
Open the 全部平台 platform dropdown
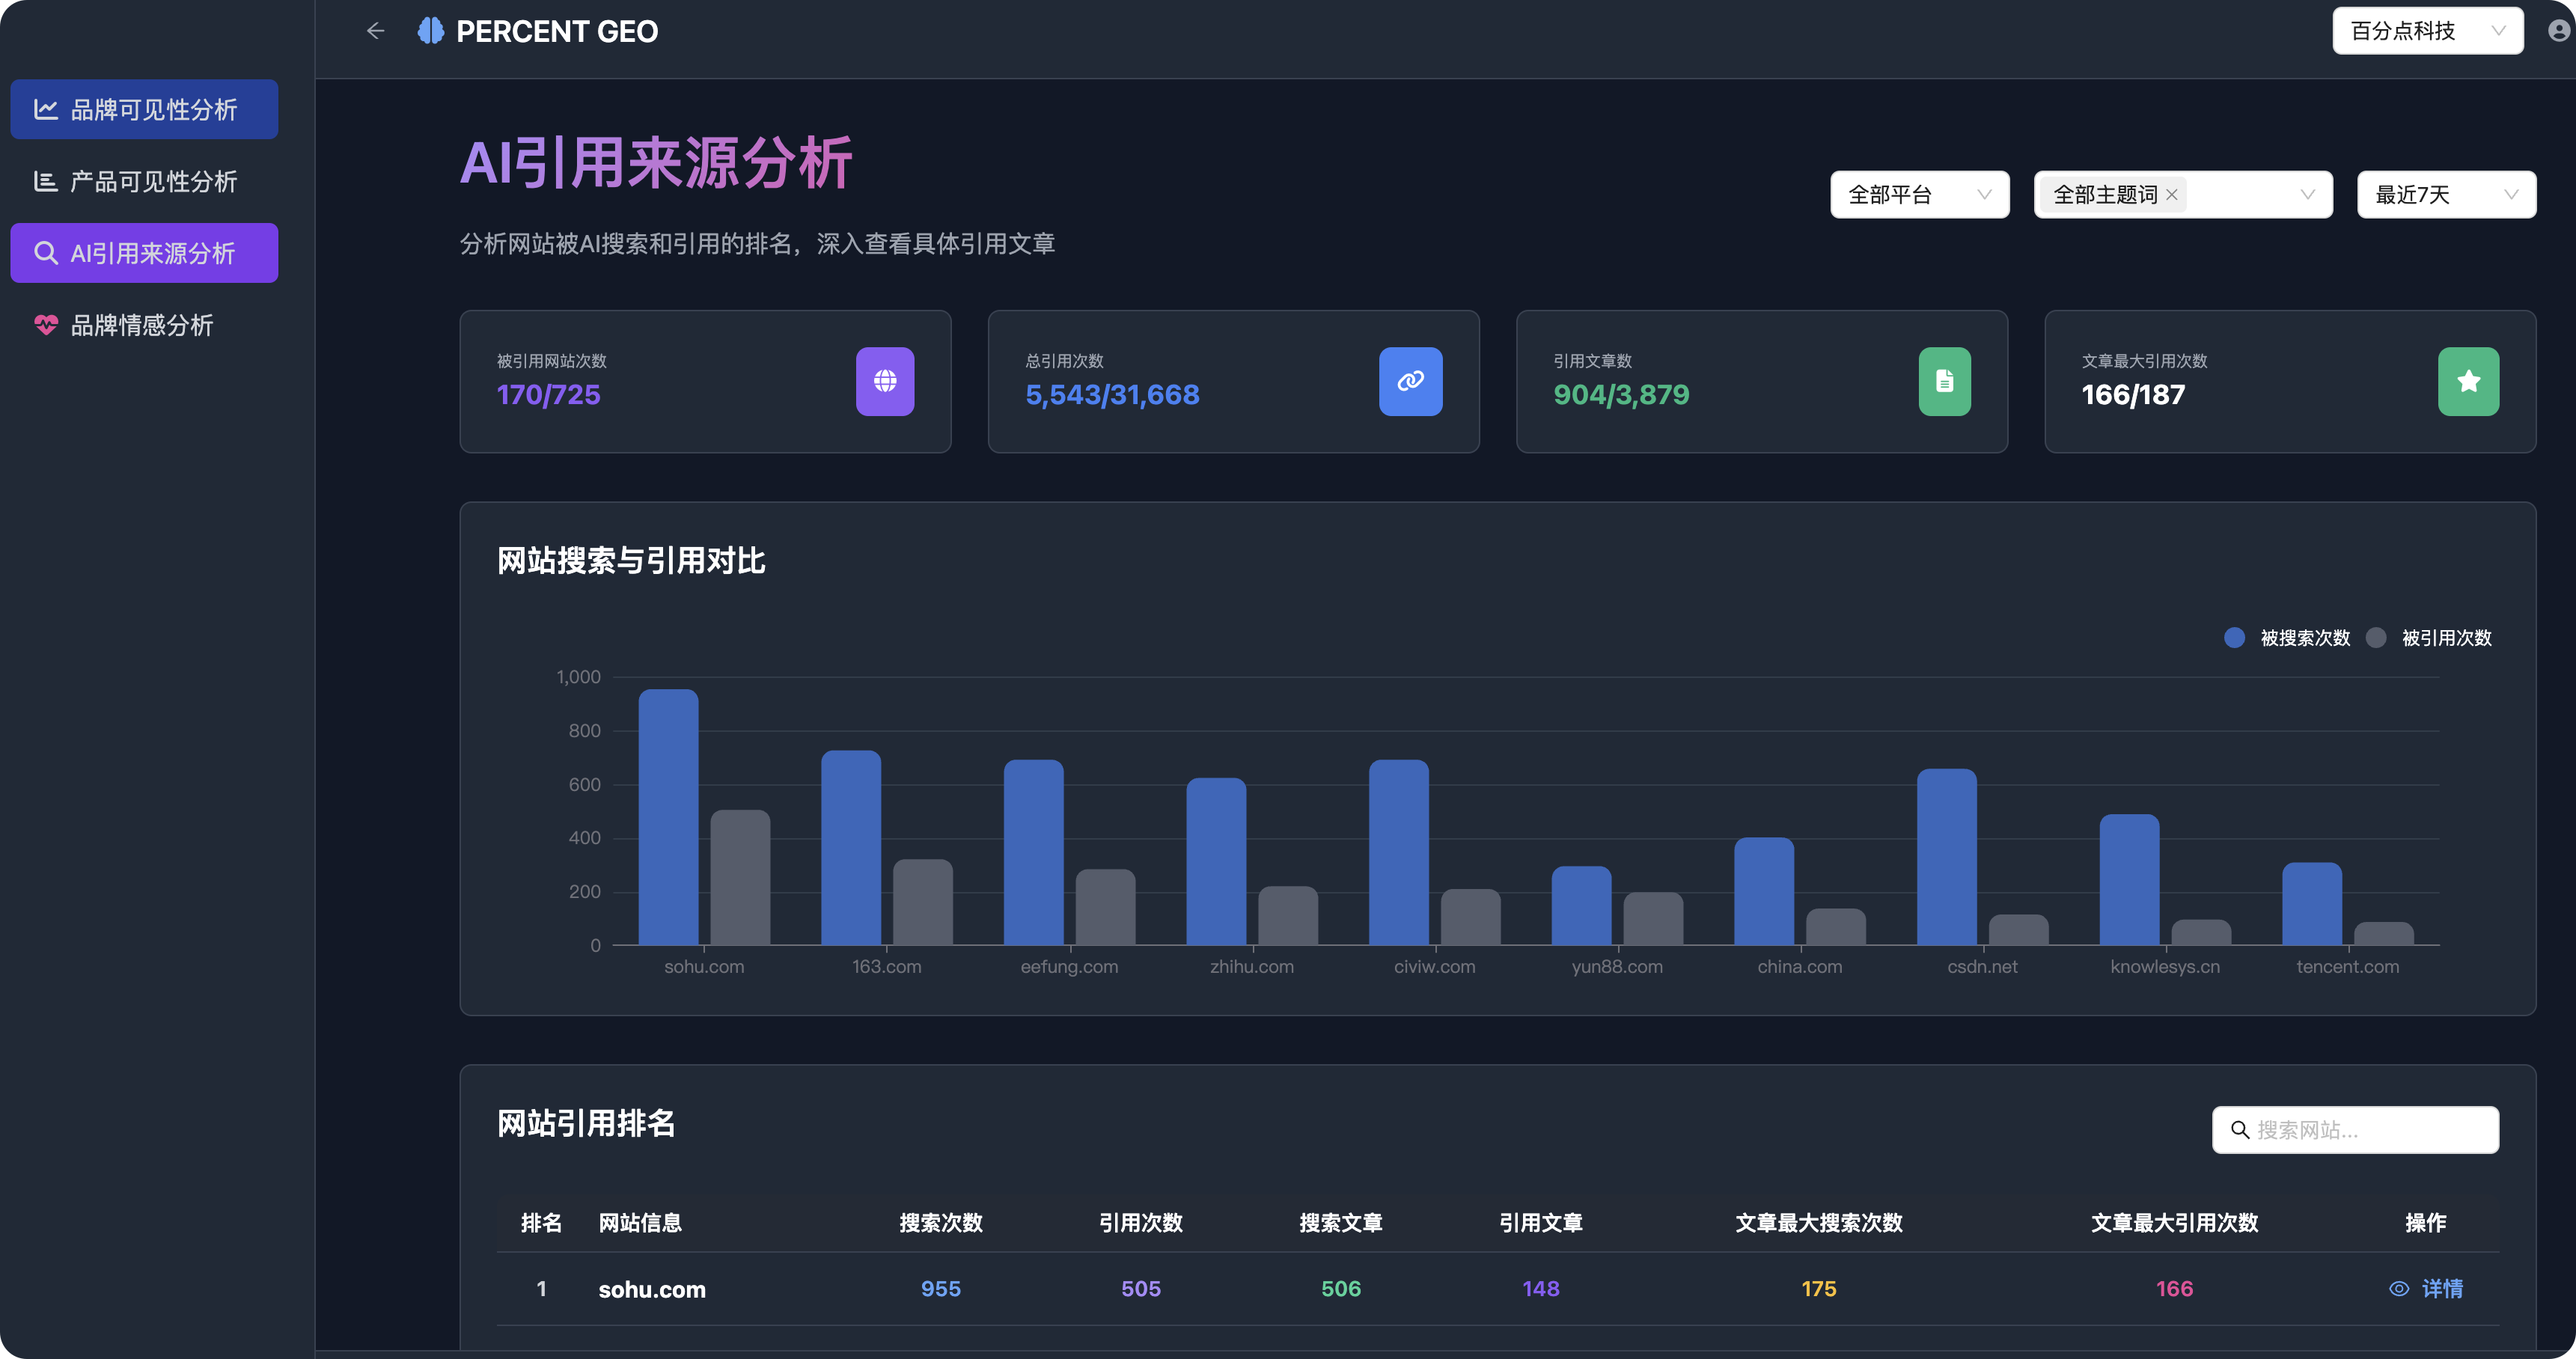[1919, 195]
